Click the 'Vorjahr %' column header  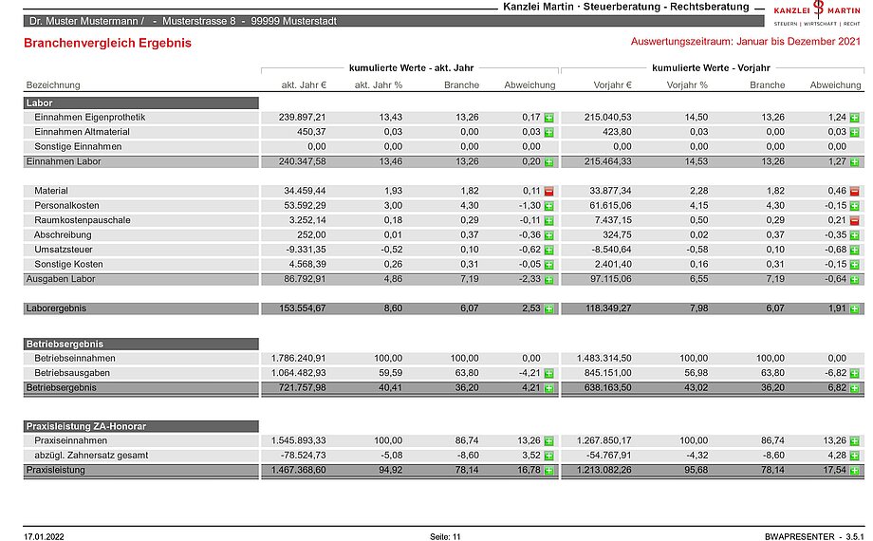687,85
